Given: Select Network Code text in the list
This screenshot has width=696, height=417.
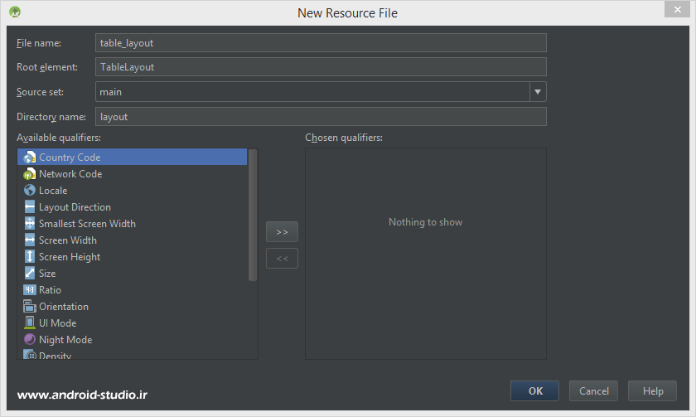Looking at the screenshot, I should coord(70,174).
